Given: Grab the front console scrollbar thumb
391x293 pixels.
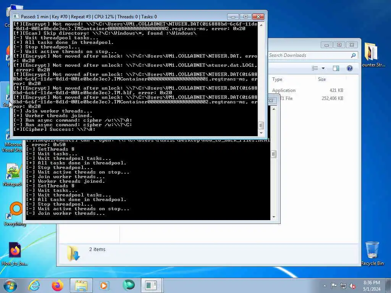Looking at the screenshot, I should click(261, 125).
